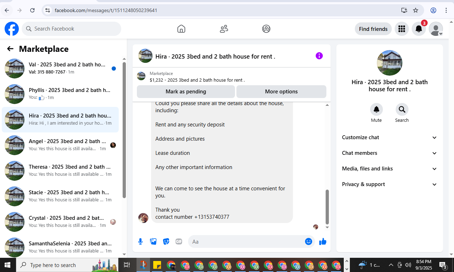Screen dimensions: 454x272
Task: Open the Val conversation
Action: pos(60,69)
